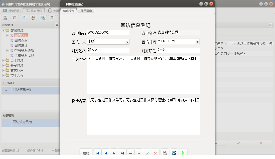Confirm the record with the green checkmark
Image resolution: width=275 pixels, height=159 pixels.
(x=147, y=152)
